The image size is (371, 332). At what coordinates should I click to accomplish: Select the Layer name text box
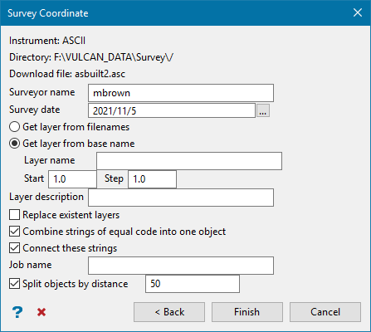pyautogui.click(x=189, y=161)
